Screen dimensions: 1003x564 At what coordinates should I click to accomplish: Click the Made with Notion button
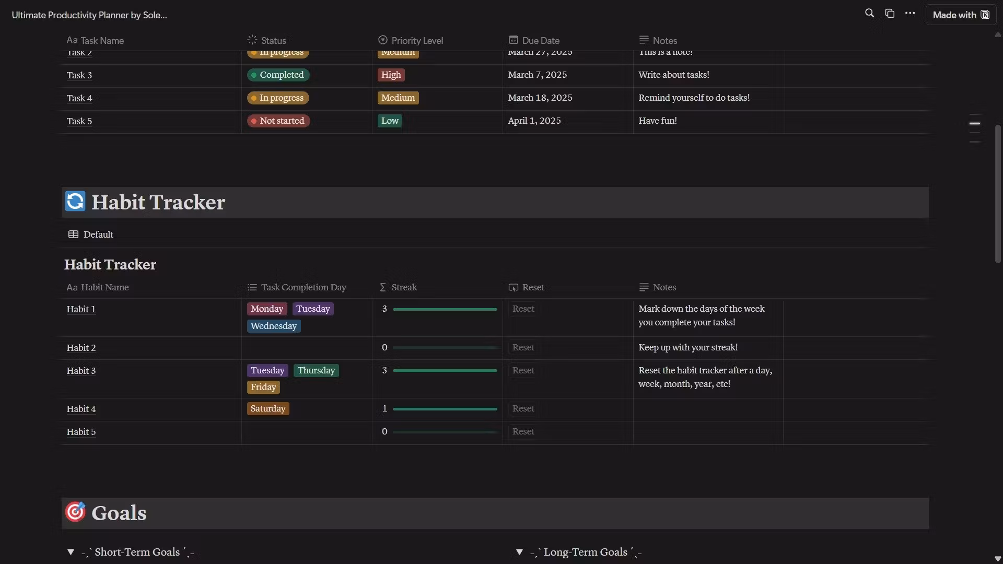tap(961, 15)
